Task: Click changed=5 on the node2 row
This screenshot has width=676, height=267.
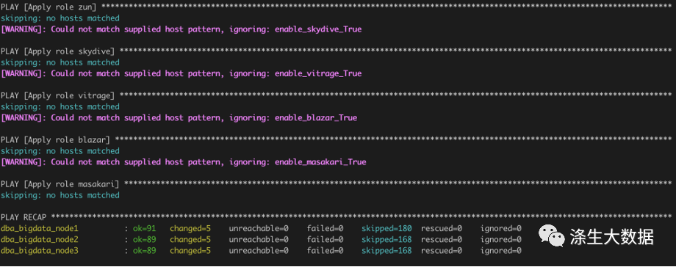Action: (x=190, y=239)
